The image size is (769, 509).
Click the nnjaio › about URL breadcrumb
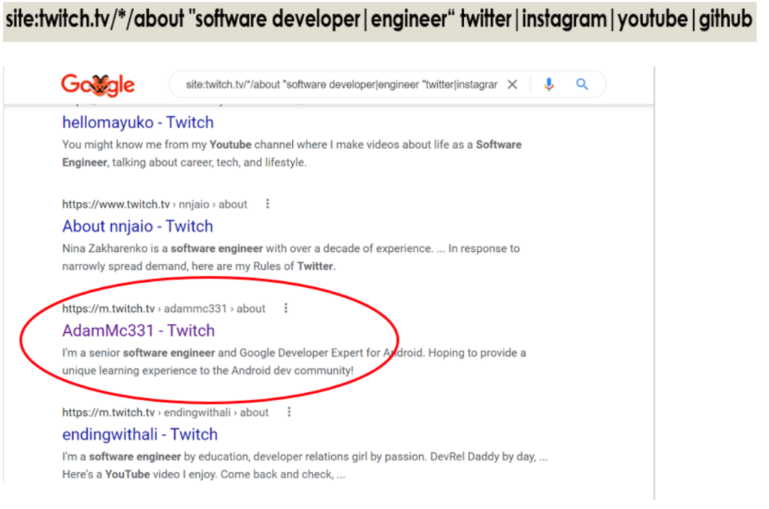coord(155,204)
